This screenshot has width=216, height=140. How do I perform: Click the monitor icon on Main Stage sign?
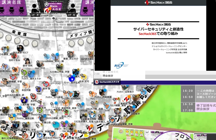point(46,4)
